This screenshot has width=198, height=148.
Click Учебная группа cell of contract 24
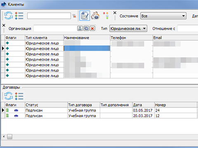(84, 110)
